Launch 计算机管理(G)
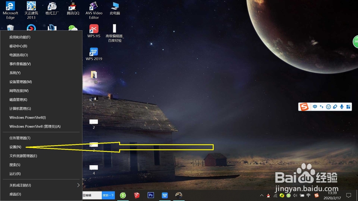Screen dimensions: 358x201 [41, 109]
